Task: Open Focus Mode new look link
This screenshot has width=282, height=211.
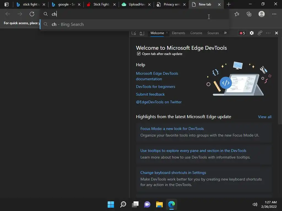Action: [172, 129]
